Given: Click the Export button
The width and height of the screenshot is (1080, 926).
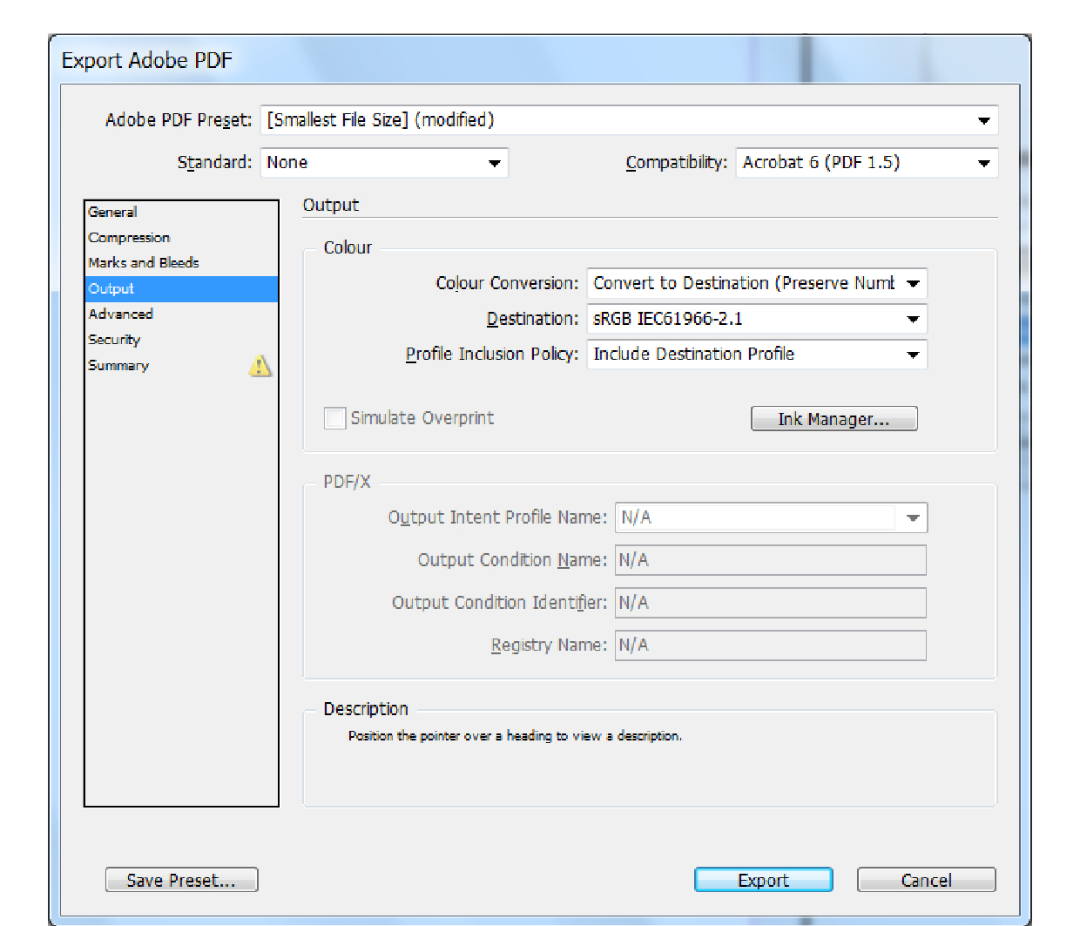Looking at the screenshot, I should 764,880.
